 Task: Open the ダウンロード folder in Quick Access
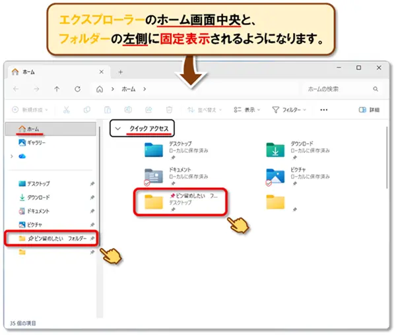(298, 150)
